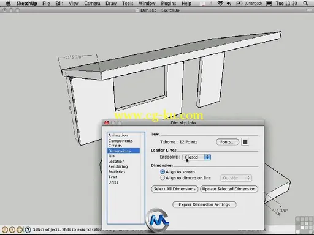The height and width of the screenshot is (235, 314).
Task: Click Update Selected Dimension button
Action: tap(229, 189)
